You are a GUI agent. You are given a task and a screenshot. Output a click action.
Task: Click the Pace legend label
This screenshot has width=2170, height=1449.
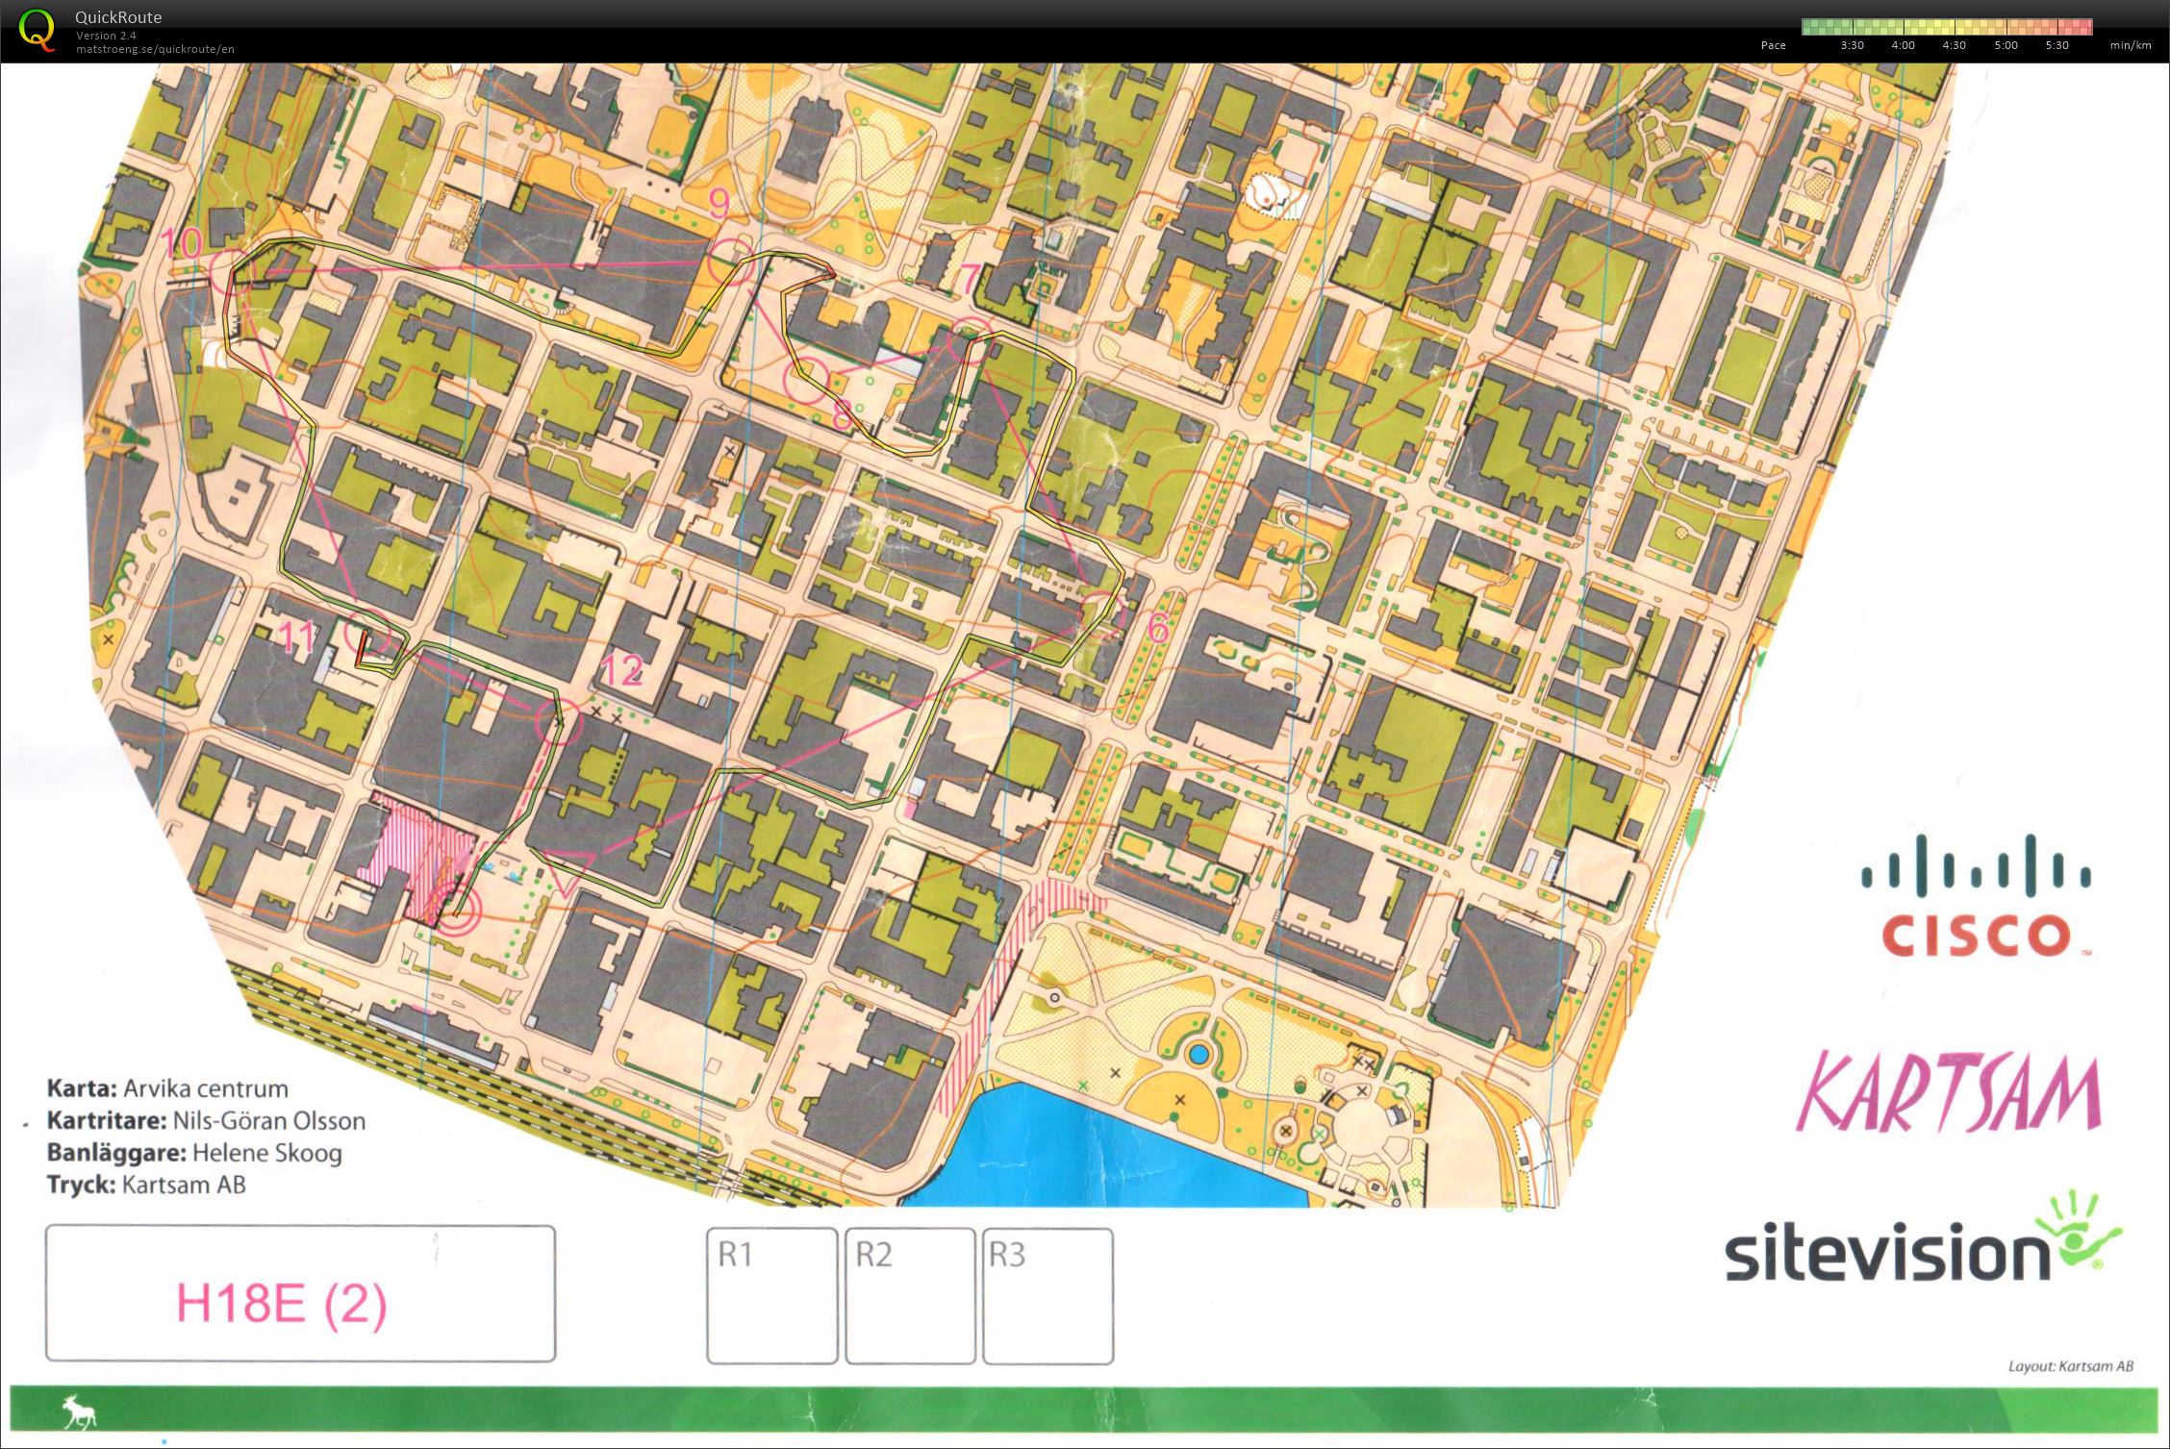point(1773,45)
